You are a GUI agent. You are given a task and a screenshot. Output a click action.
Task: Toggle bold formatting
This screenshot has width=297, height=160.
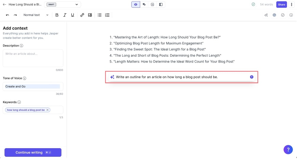click(x=57, y=15)
